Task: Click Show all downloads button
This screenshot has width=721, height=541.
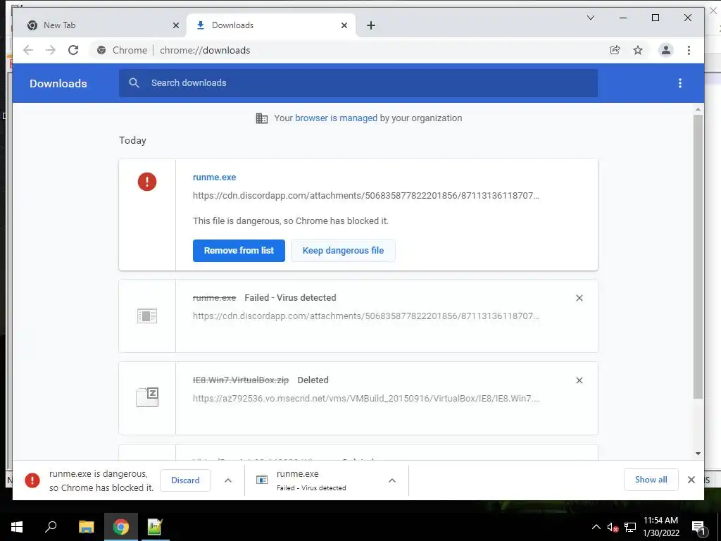Action: (x=651, y=480)
